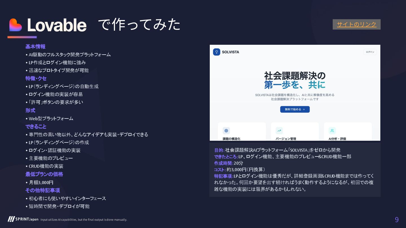Viewport: 406px width, 228px height.
Task: Click '迅速なプロトタイプ開発が可能' bullet
Action: point(57,70)
